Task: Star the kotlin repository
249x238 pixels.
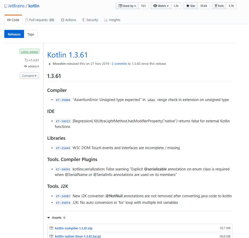Action: 191,6
